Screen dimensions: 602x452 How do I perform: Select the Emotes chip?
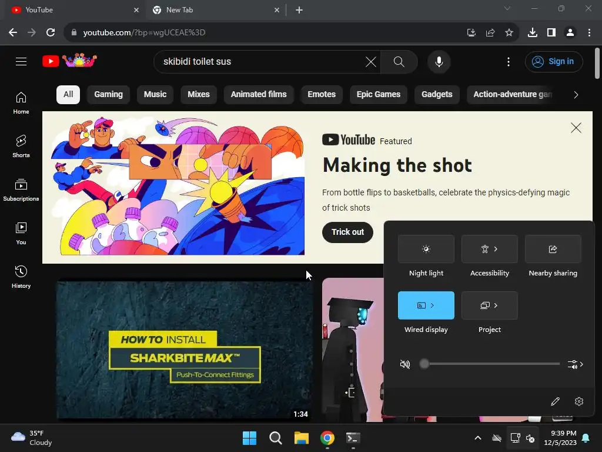point(322,95)
